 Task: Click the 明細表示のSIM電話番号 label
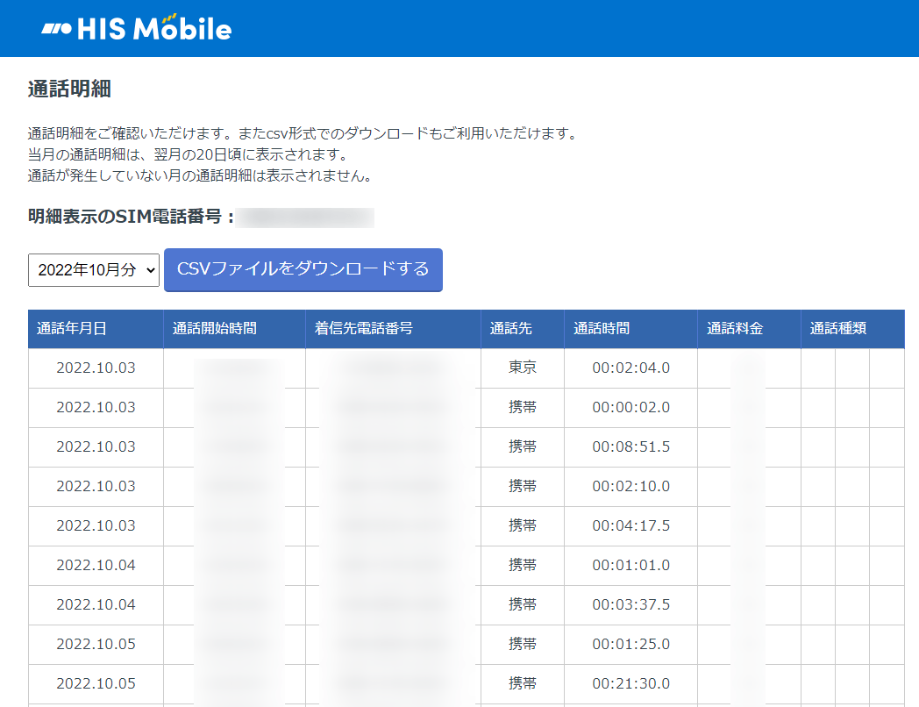click(131, 217)
